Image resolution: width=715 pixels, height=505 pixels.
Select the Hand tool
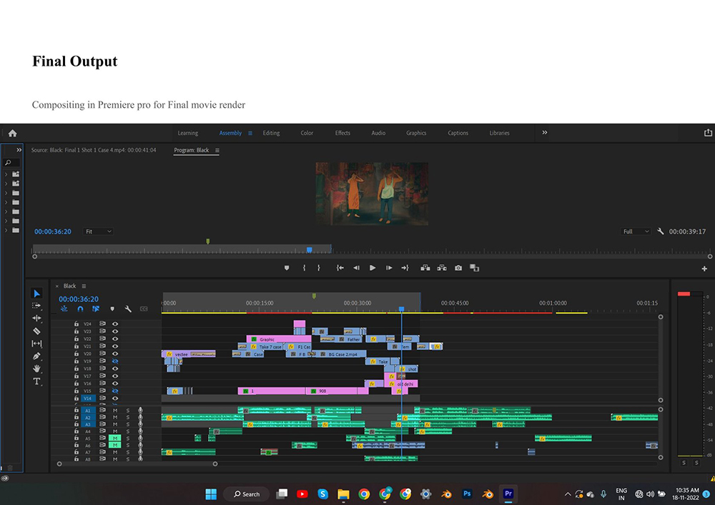click(x=37, y=369)
